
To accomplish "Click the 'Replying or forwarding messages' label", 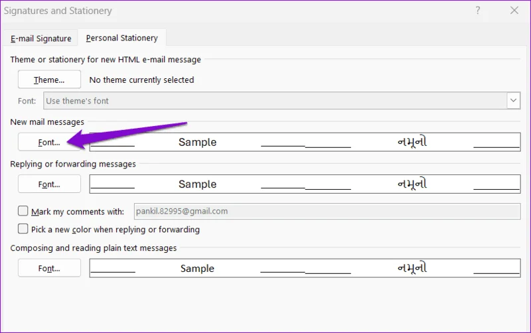I will (x=73, y=164).
